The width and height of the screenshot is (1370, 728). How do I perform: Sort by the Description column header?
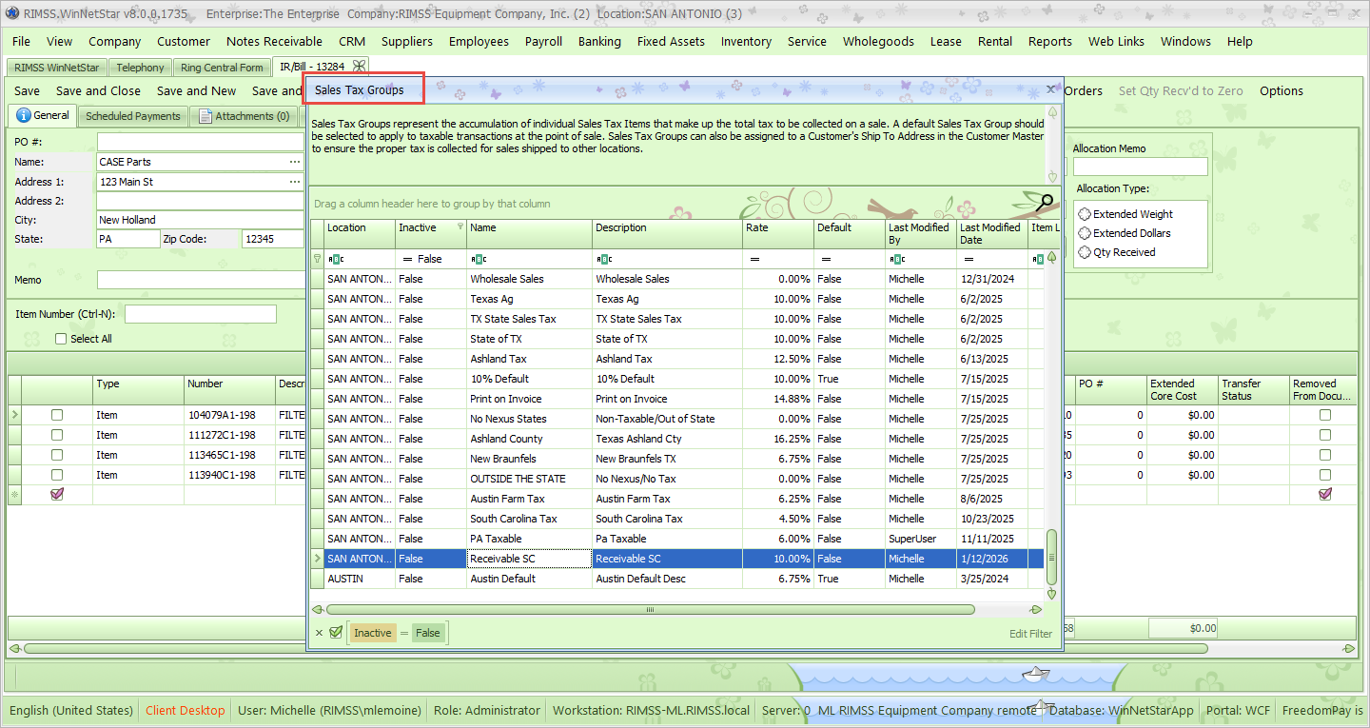667,234
